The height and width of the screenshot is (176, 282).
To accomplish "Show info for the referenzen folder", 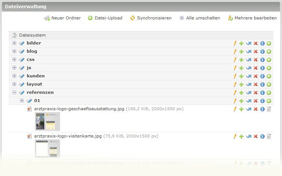I will click(x=262, y=93).
